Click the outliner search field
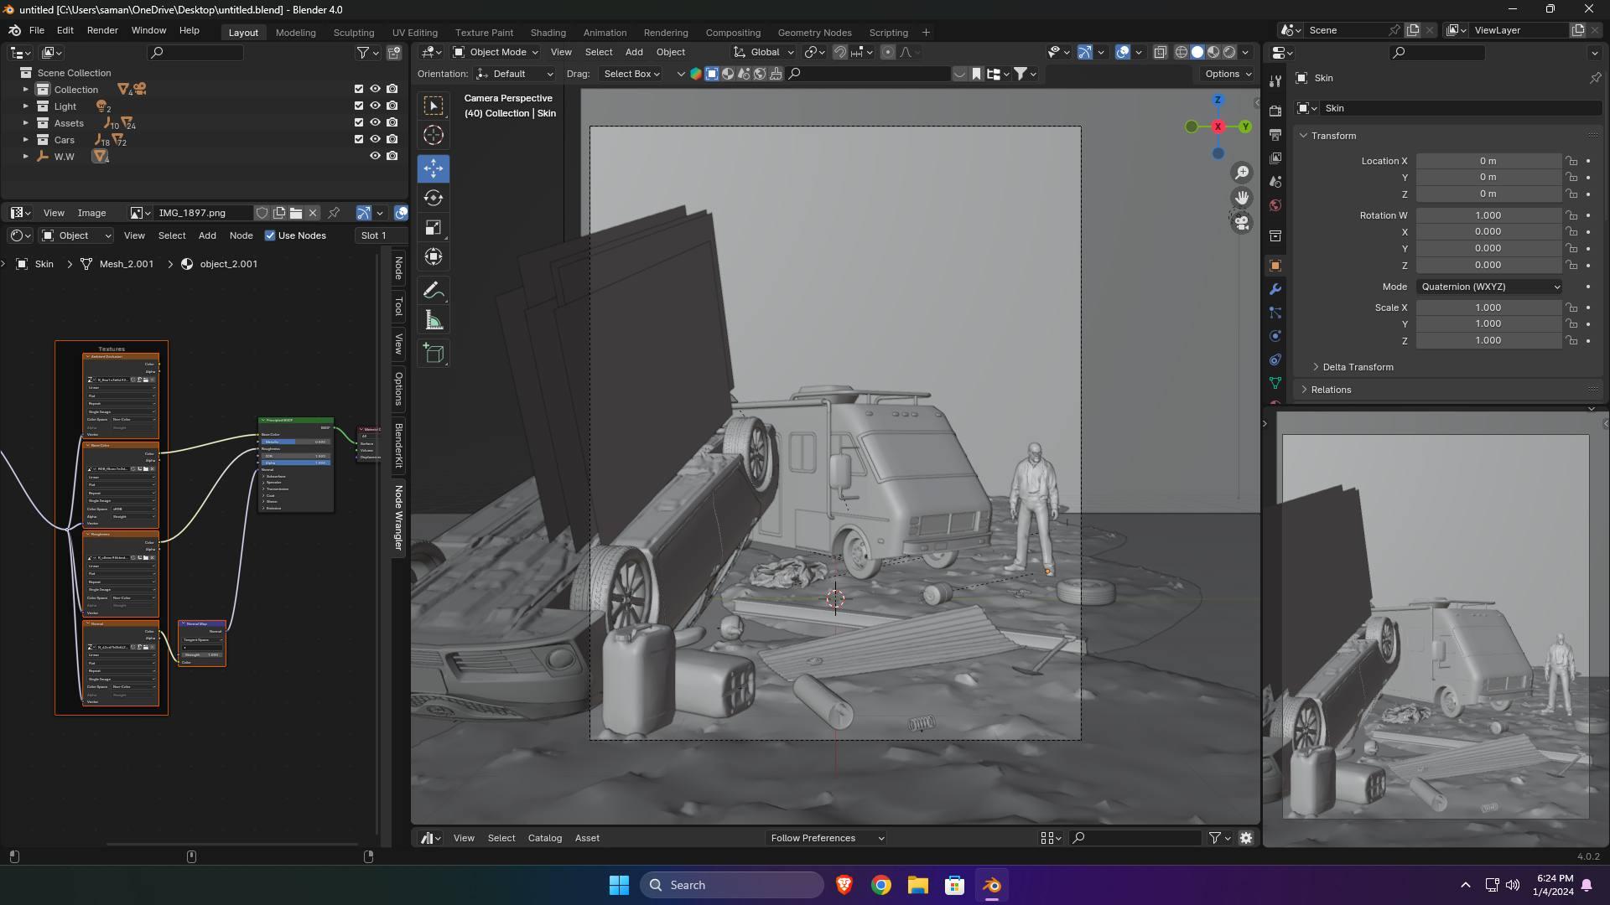The width and height of the screenshot is (1610, 905). 195,53
